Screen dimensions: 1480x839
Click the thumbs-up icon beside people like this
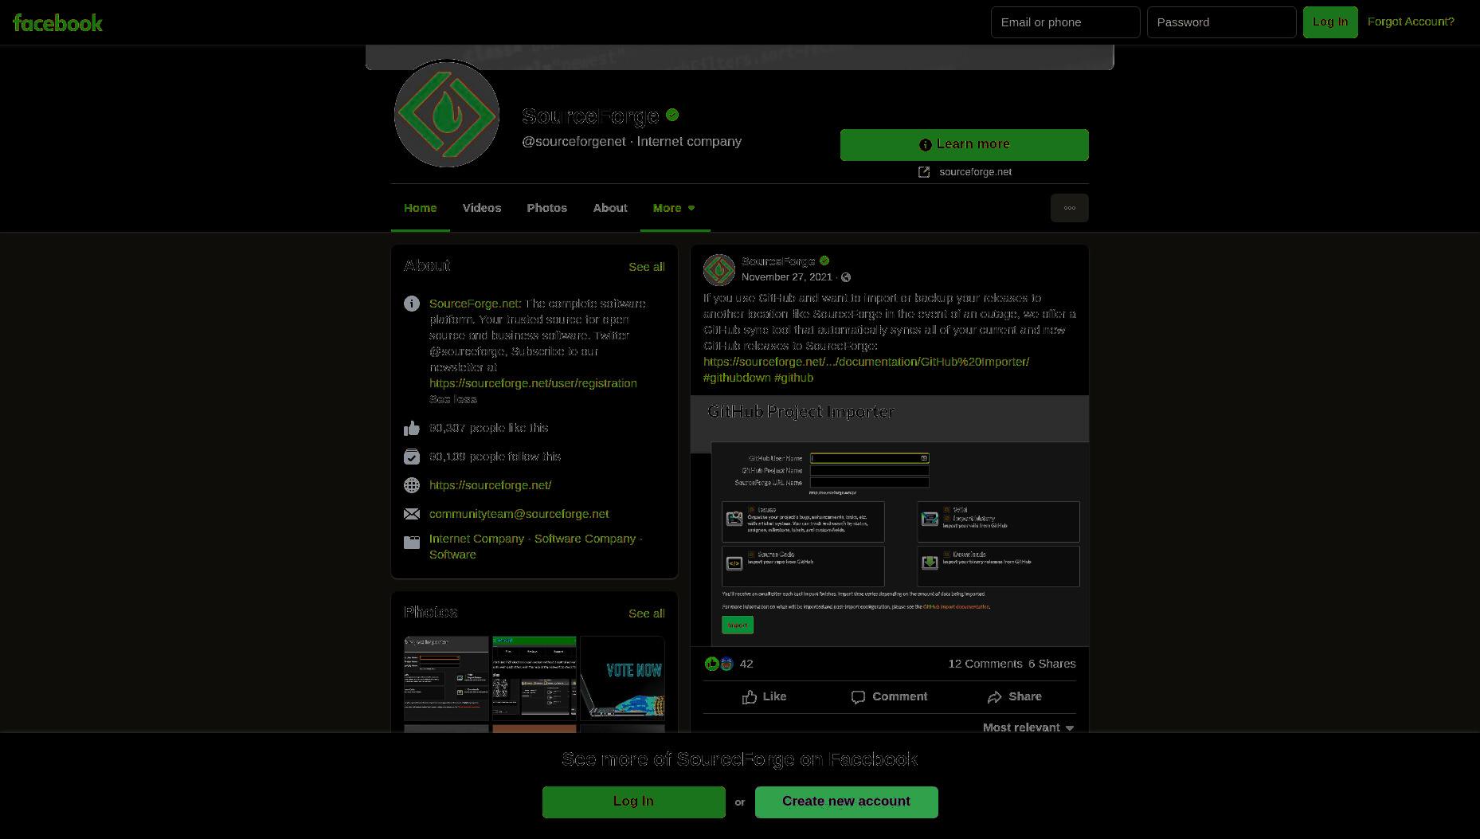tap(412, 428)
